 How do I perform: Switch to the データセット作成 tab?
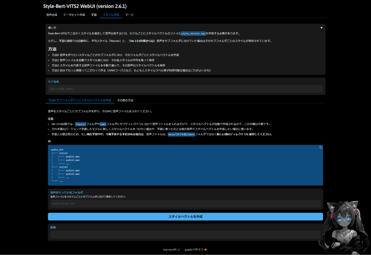[x=74, y=14]
